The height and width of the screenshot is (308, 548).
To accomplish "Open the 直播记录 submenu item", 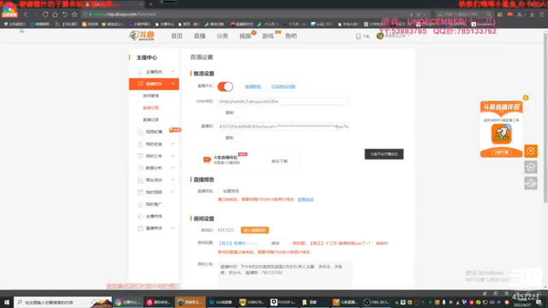I will (151, 120).
